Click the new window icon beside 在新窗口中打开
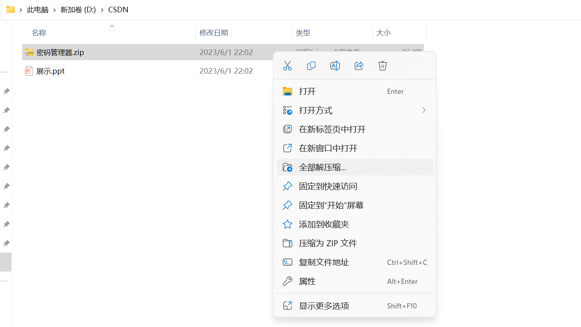Image resolution: width=581 pixels, height=327 pixels. pos(288,148)
